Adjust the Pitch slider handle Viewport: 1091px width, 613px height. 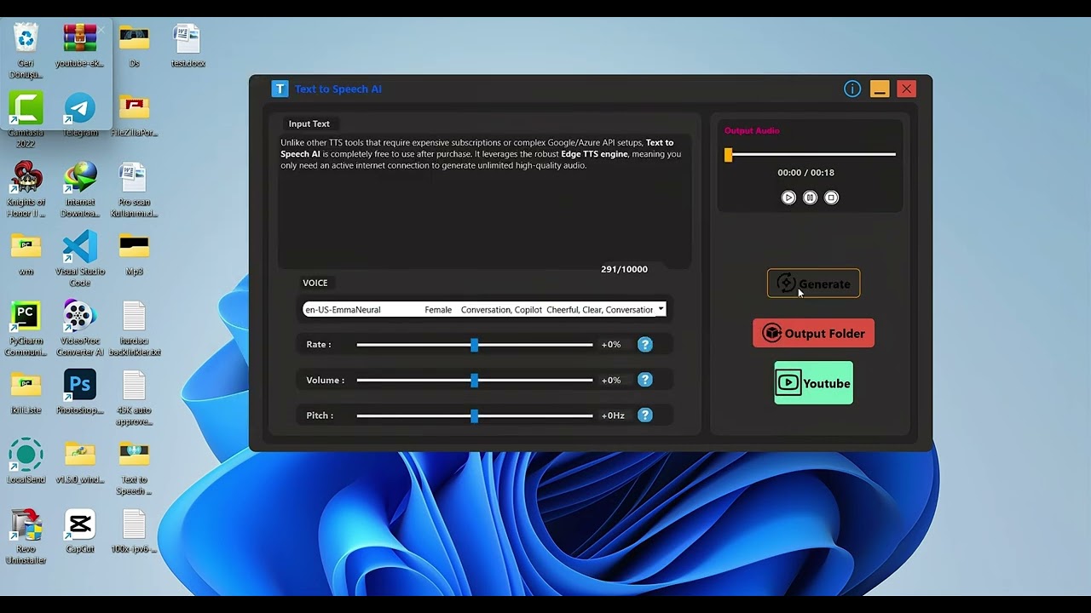(475, 415)
